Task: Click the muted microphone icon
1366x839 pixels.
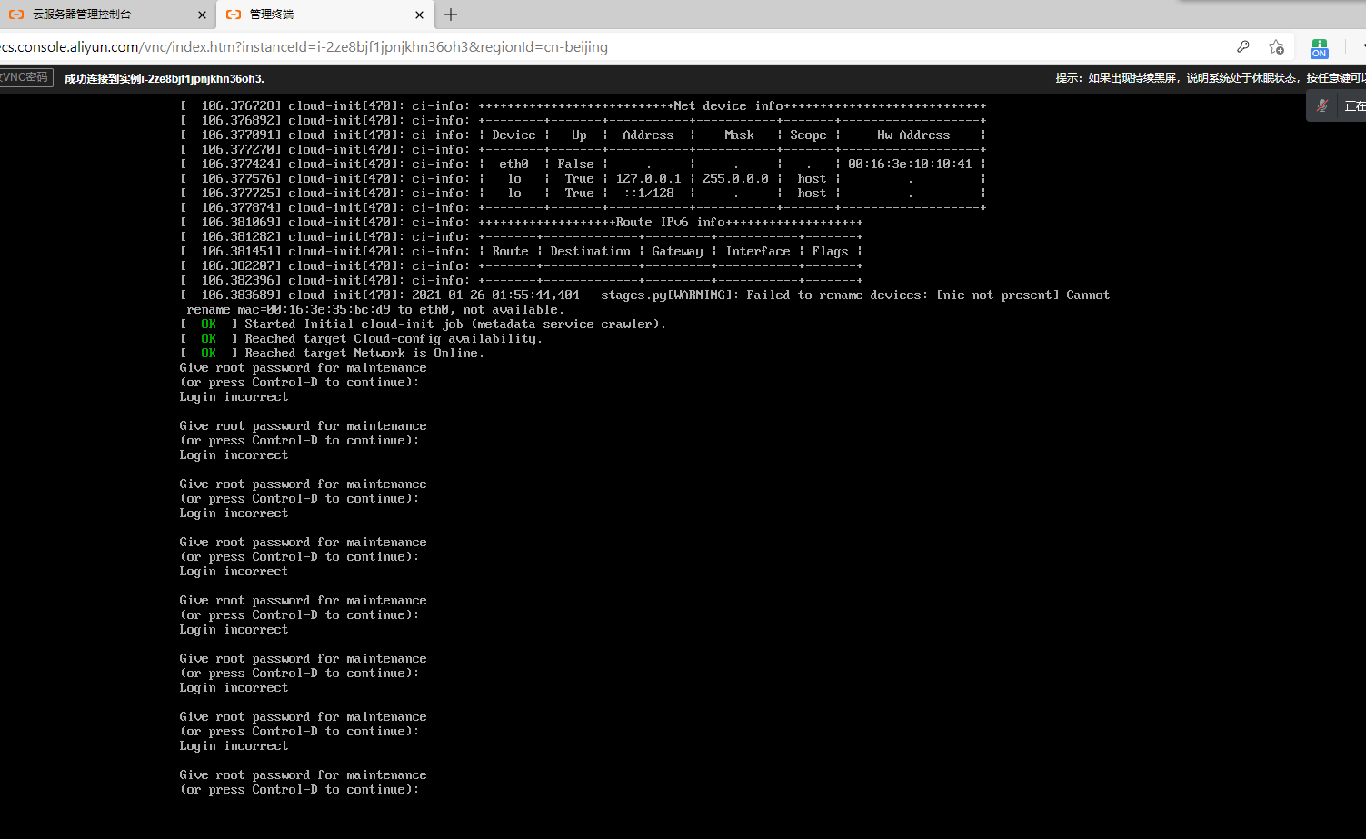Action: [1322, 106]
